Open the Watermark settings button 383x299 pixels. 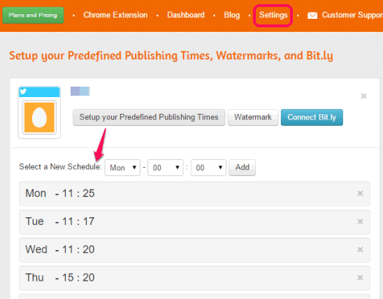[x=253, y=117]
